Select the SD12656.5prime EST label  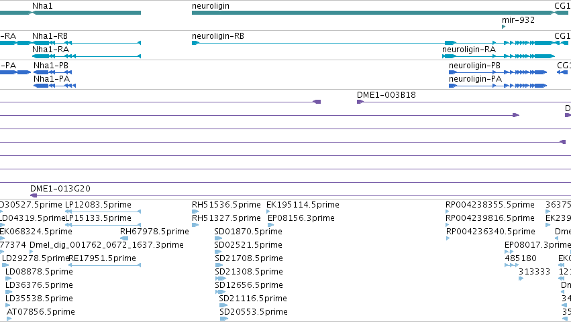tap(249, 285)
